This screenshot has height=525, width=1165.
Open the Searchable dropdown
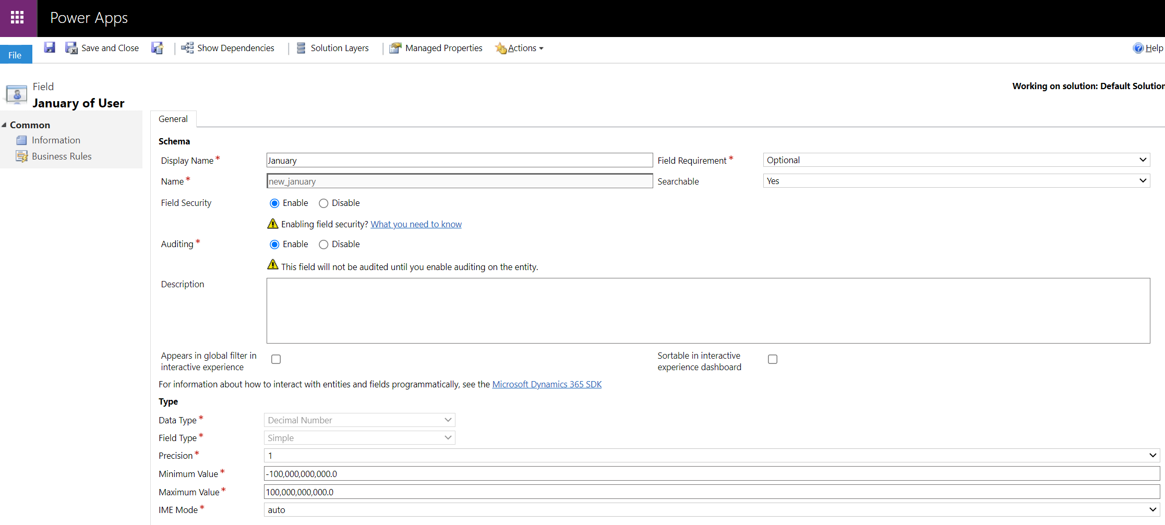(x=956, y=181)
